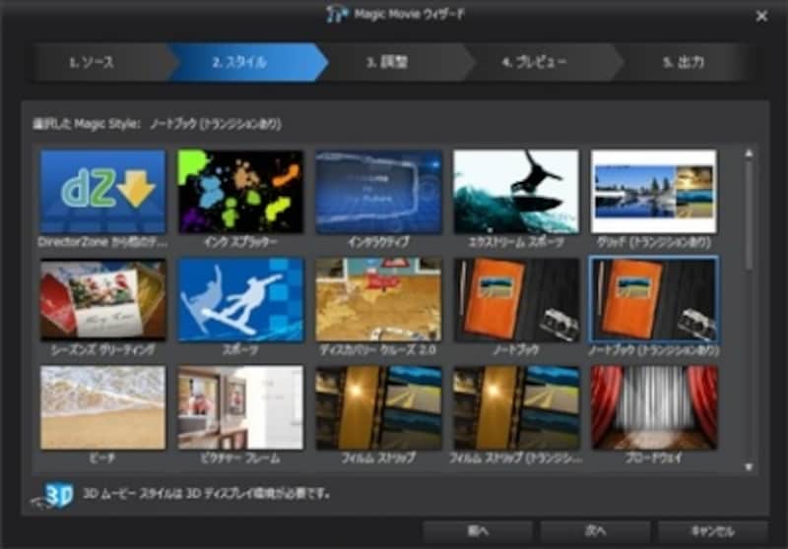Click the 選択した Magic Style label
Image resolution: width=788 pixels, height=549 pixels.
coord(87,124)
